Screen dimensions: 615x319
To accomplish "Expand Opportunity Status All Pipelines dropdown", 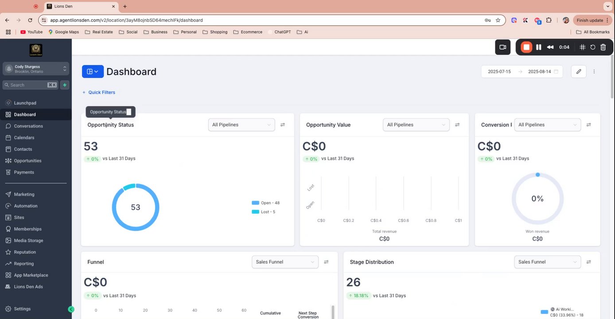I will coord(241,125).
